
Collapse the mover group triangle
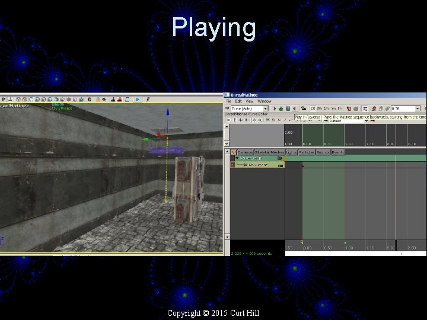click(237, 158)
